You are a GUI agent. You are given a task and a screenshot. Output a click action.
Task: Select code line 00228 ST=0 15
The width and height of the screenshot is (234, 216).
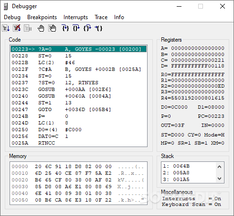pos(78,56)
